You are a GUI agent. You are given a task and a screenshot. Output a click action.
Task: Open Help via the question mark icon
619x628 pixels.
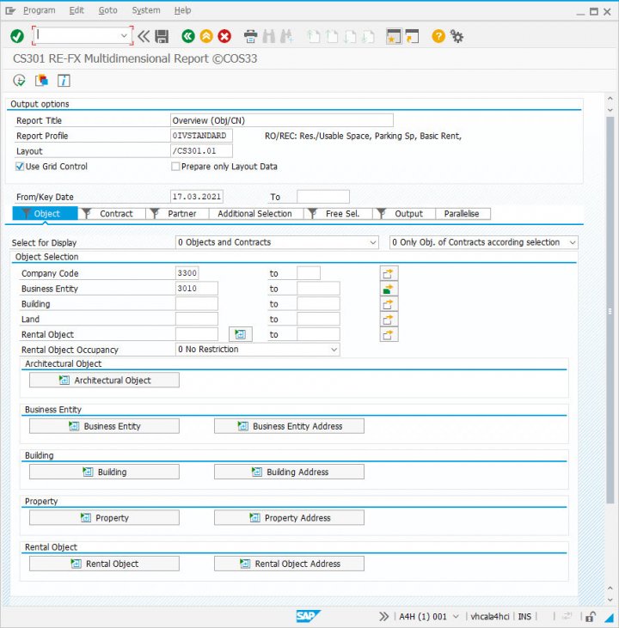coord(438,36)
